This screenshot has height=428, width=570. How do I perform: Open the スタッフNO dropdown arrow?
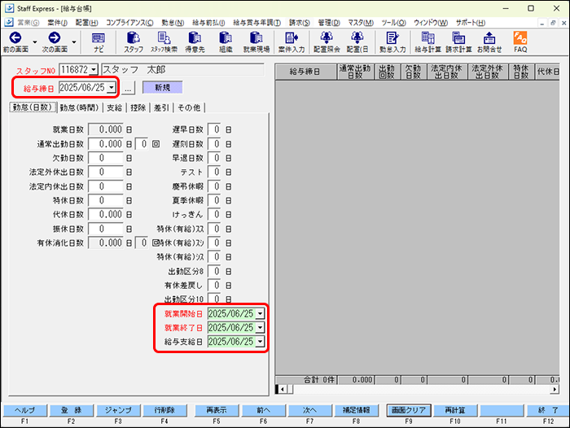pyautogui.click(x=94, y=70)
